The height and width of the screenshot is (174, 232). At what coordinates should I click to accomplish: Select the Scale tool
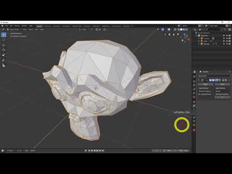[4, 55]
